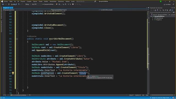Click the title bar search magnifier icon
176x99 pixels.
coord(95,1)
